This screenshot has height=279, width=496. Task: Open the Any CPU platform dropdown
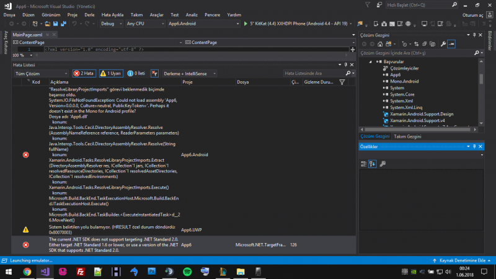(x=145, y=24)
